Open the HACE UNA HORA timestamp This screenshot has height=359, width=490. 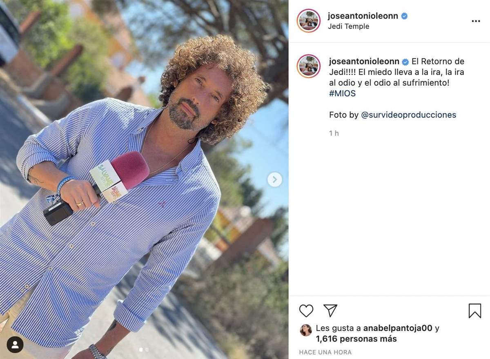click(325, 352)
